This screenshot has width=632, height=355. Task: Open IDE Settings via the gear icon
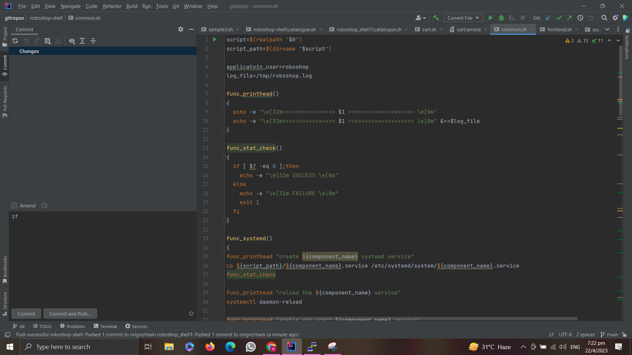(615, 18)
